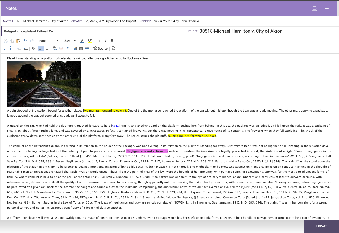Click the highlighted text "causing injuries for which she sues"
339x233 pixels.
click(x=192, y=136)
